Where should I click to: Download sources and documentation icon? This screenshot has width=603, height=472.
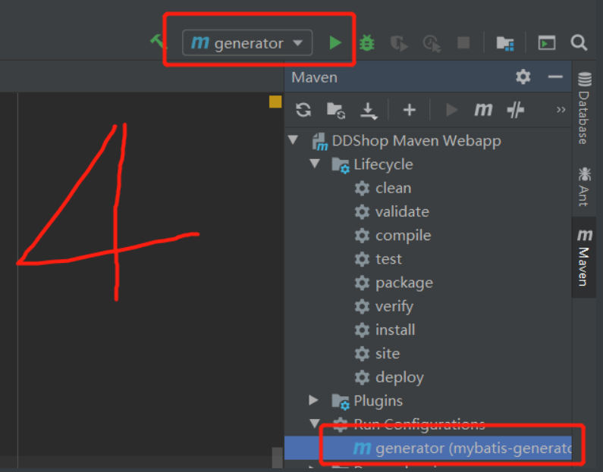(369, 111)
